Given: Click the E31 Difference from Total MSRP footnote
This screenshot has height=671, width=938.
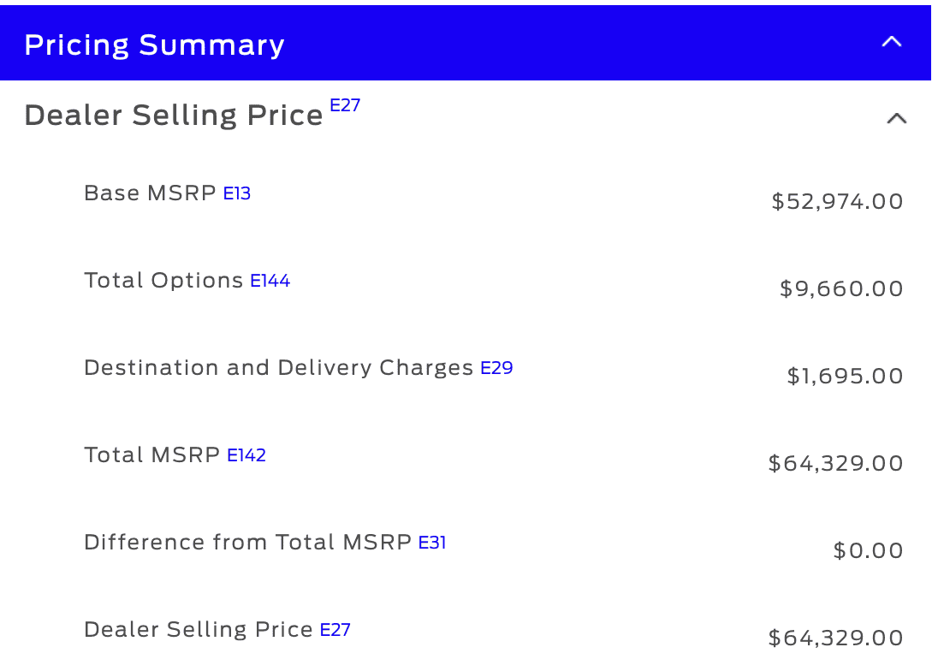Looking at the screenshot, I should point(432,543).
